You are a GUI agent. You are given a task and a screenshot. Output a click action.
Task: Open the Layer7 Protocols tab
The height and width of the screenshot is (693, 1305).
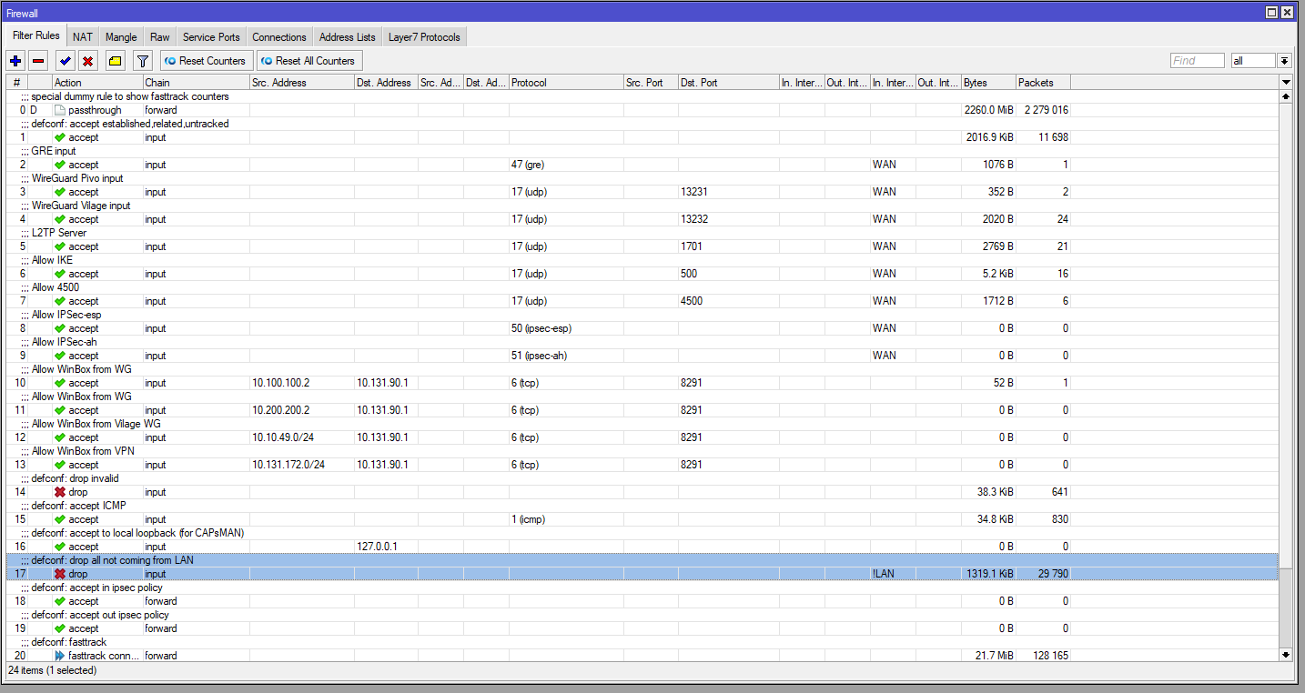(x=425, y=37)
